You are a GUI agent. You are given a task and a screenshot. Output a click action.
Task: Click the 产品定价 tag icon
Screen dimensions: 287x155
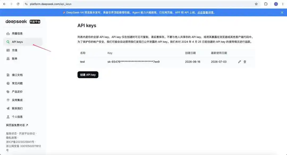pos(8,92)
